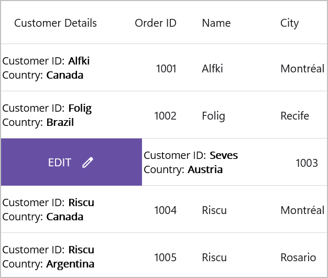Select order ID 1002 cell
328x278 pixels.
click(165, 116)
